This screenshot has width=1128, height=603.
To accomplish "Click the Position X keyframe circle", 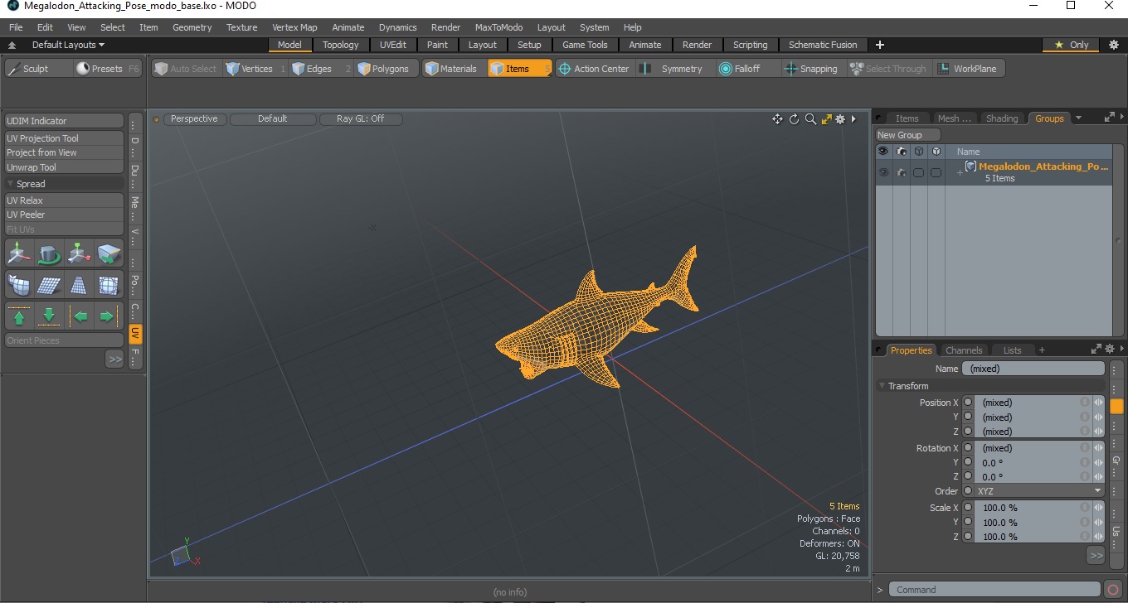I will [x=968, y=403].
